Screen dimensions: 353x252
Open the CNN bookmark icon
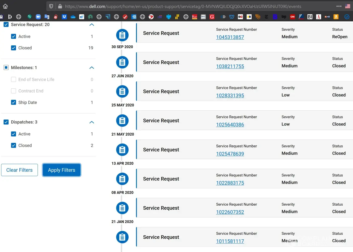(292, 17)
